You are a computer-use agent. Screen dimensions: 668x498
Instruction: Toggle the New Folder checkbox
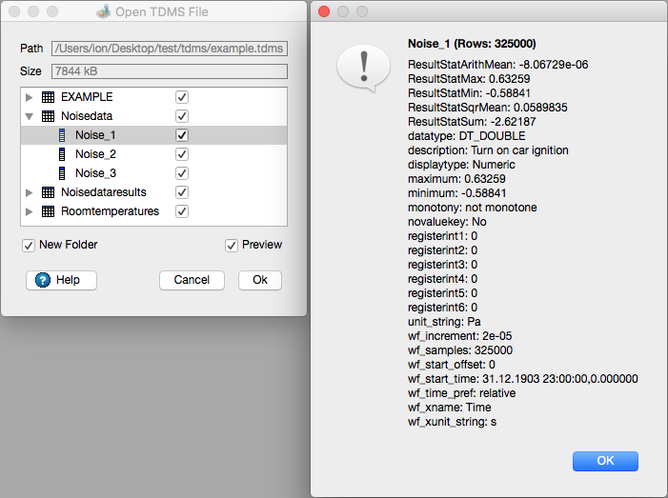coord(29,246)
